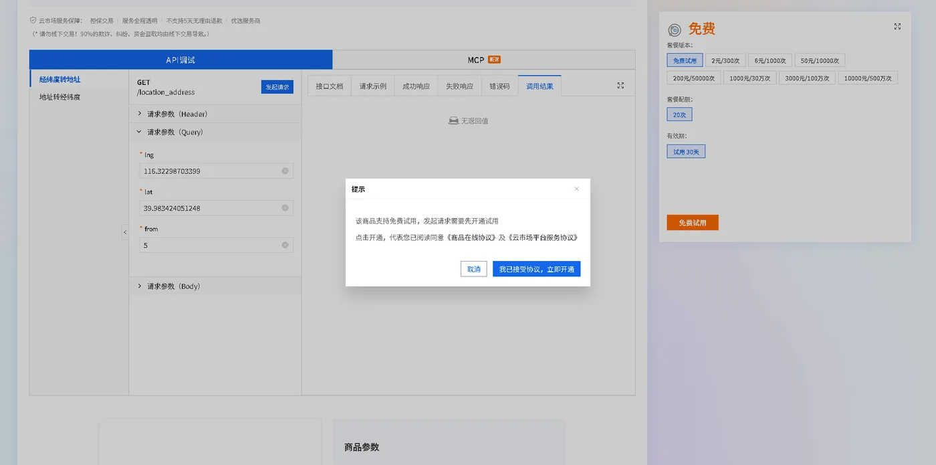Image resolution: width=936 pixels, height=465 pixels.
Task: Clear the from field with its X icon
Action: (285, 246)
